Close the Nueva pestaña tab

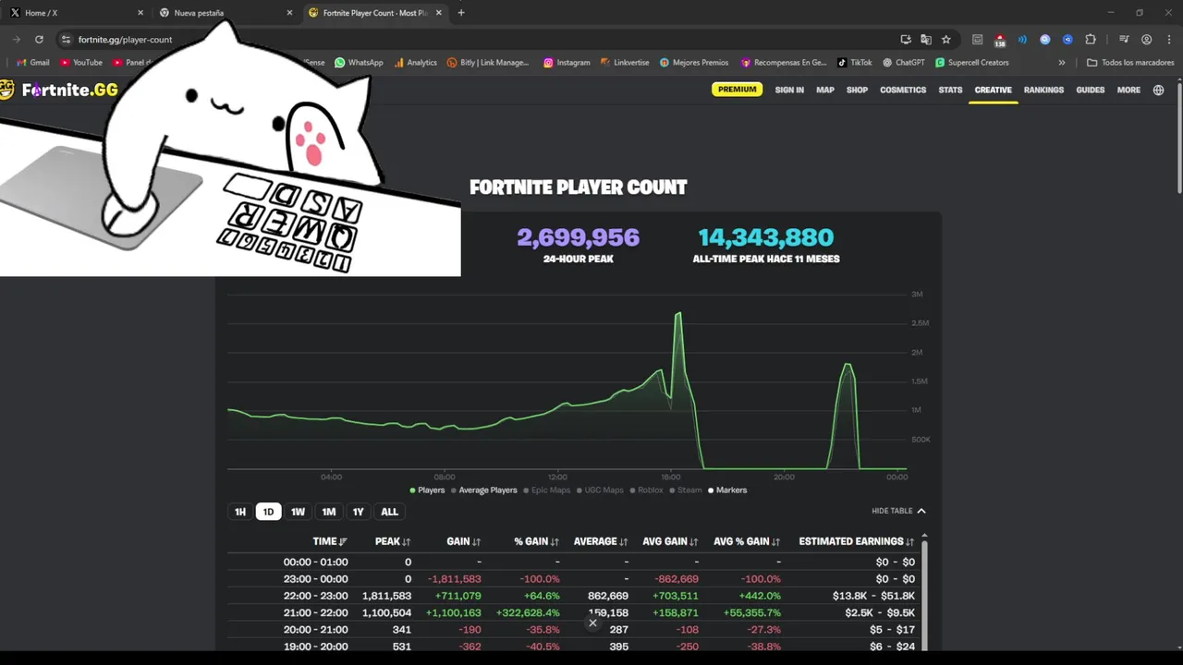tap(289, 13)
